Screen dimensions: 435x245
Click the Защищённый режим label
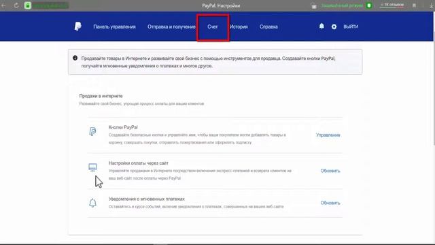click(x=342, y=5)
